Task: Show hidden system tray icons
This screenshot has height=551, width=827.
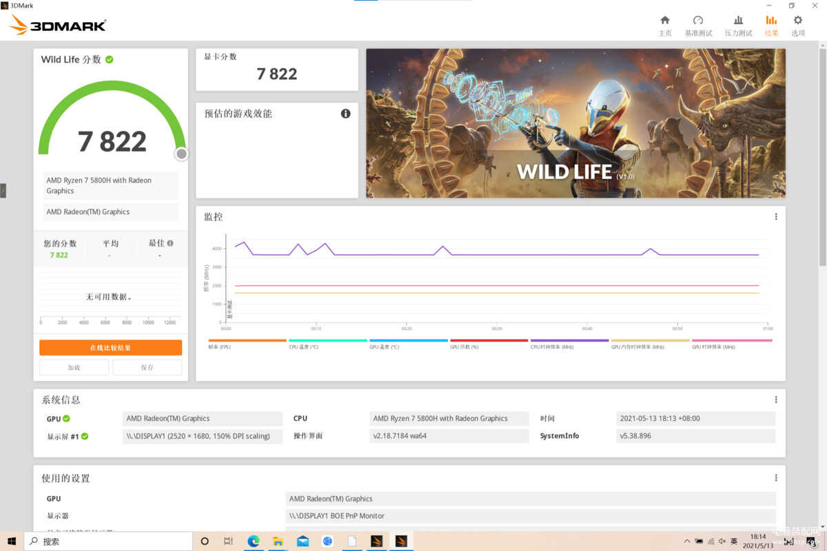Action: click(686, 541)
